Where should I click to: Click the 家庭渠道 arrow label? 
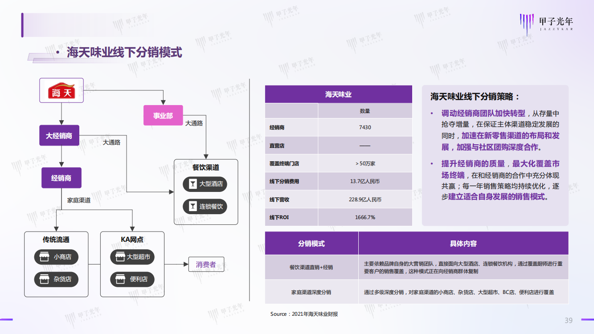pos(79,200)
